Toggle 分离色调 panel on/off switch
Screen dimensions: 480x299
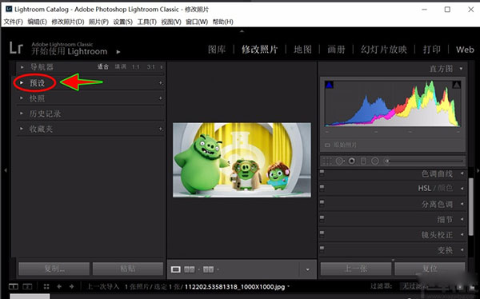pyautogui.click(x=322, y=203)
